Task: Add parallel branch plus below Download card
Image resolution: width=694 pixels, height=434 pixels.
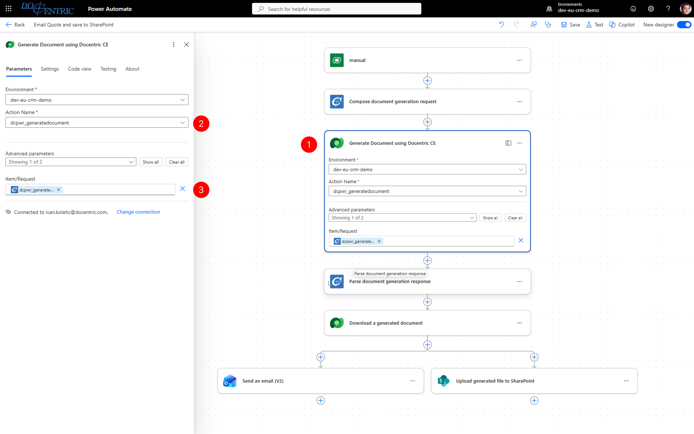Action: pyautogui.click(x=427, y=345)
